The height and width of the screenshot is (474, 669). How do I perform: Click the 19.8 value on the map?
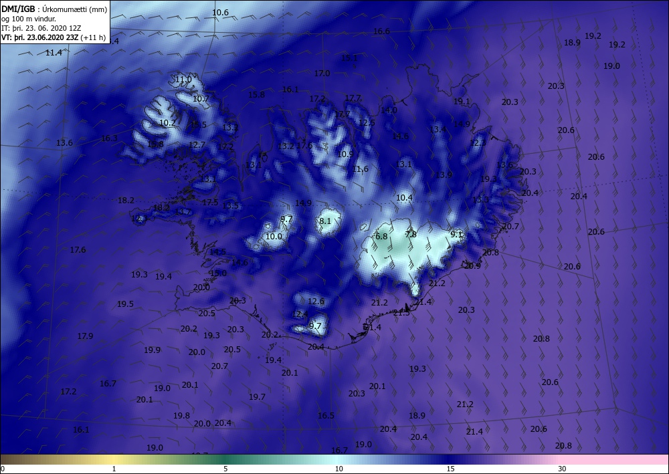coord(181,415)
